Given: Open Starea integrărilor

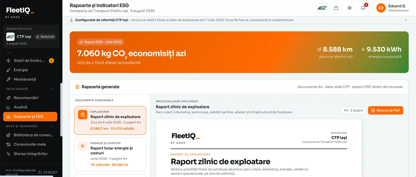Looking at the screenshot, I should [30, 154].
